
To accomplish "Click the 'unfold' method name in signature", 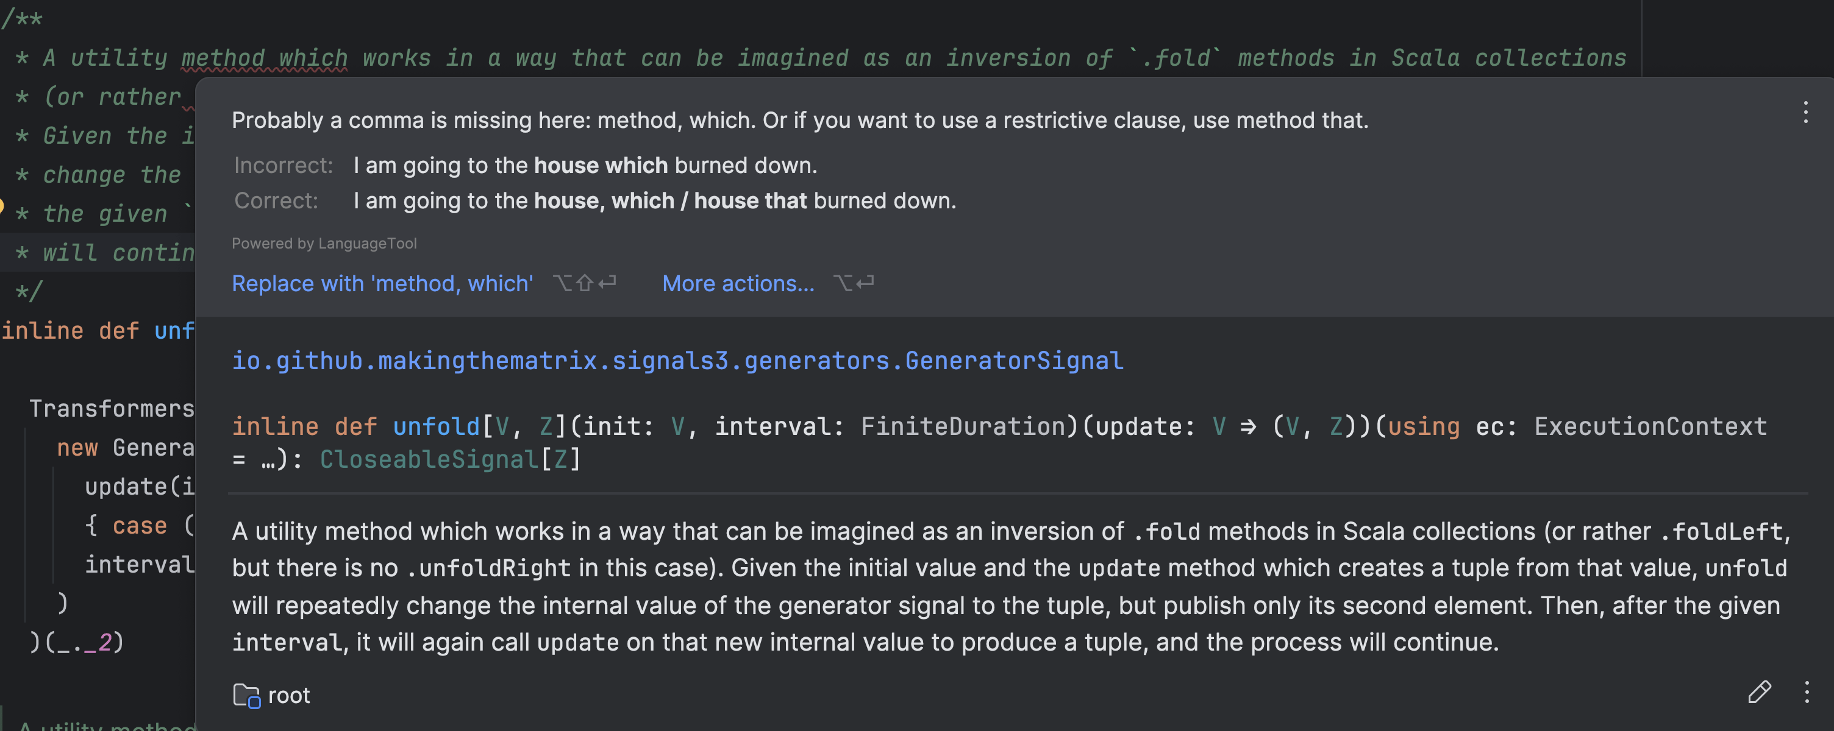I will click(x=436, y=426).
